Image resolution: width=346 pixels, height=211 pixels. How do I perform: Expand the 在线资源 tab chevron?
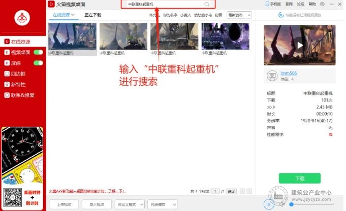[73, 15]
